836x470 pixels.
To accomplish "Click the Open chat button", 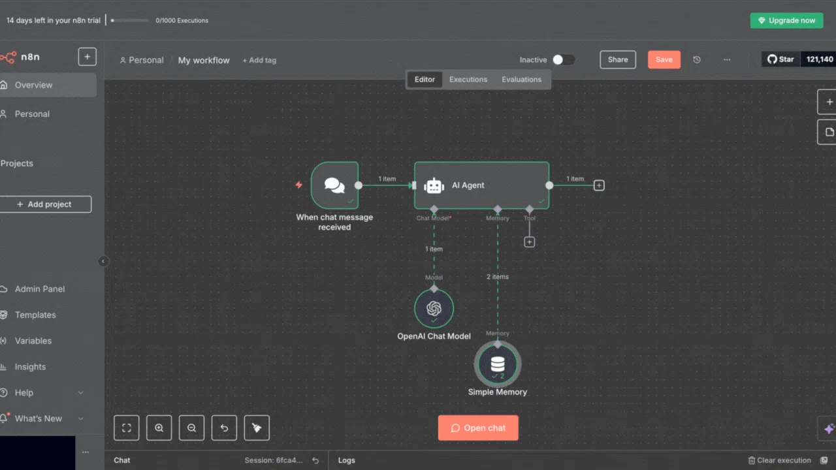I will coord(478,428).
